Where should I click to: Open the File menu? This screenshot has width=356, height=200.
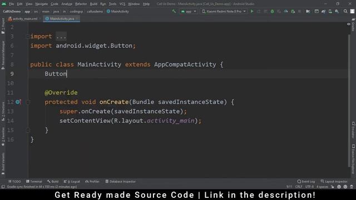pos(11,4)
